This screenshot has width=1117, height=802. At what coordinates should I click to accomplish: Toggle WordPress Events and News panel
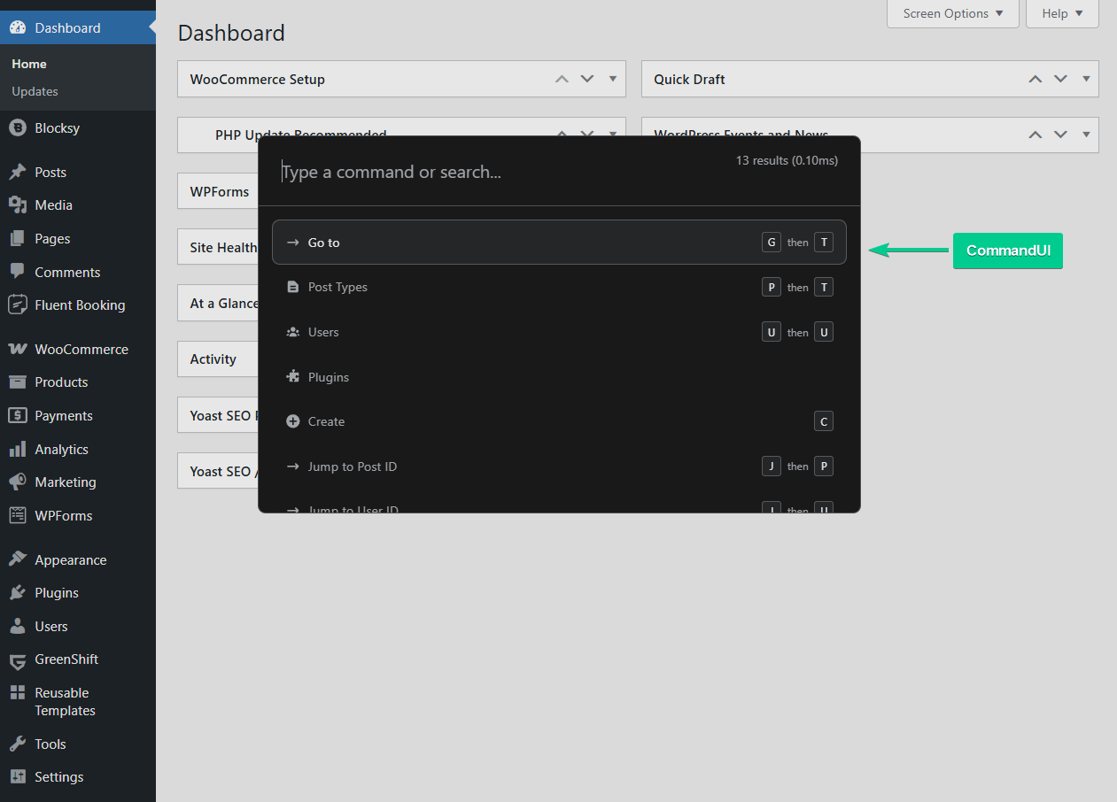[x=1086, y=135]
